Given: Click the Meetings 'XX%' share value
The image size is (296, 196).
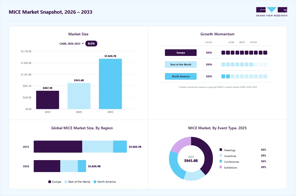Looking at the screenshot, I should [263, 150].
